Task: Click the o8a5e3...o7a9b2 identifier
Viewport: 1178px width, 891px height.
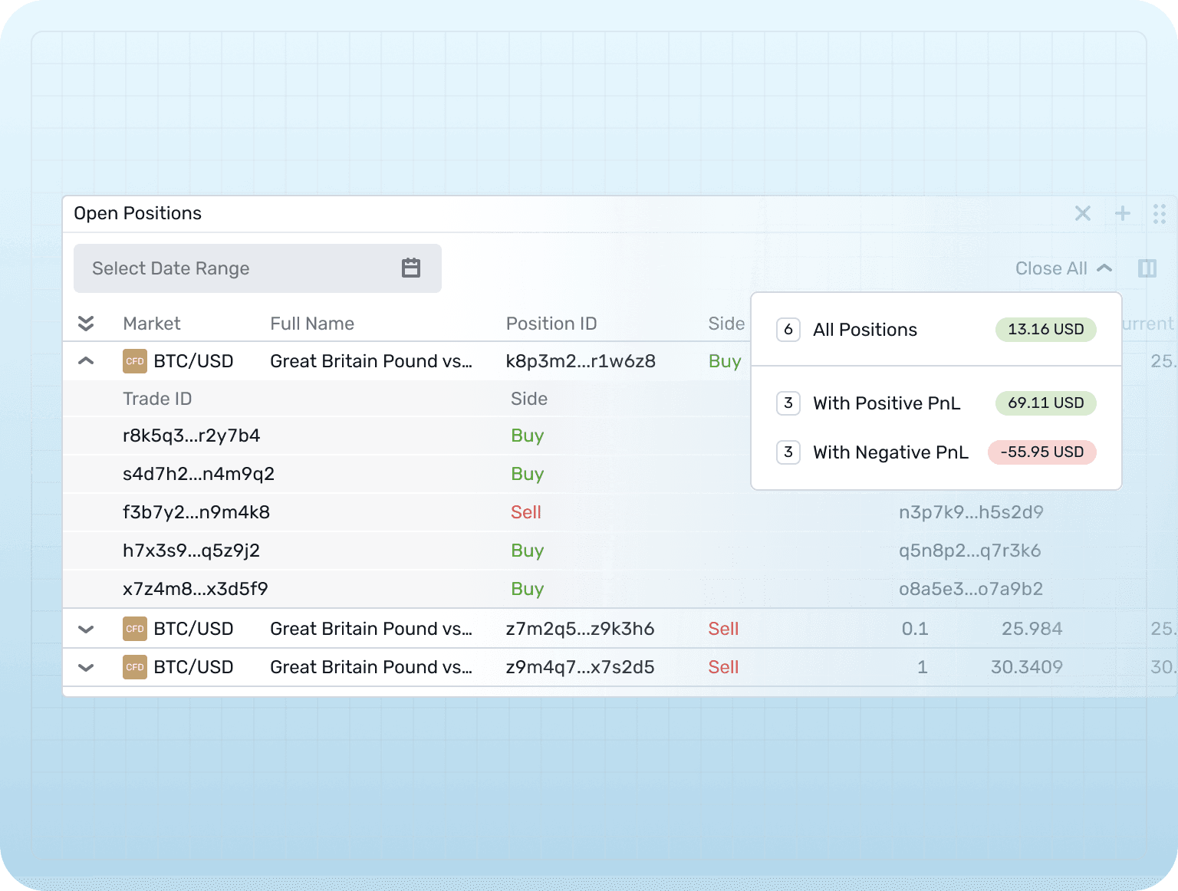Action: click(971, 589)
